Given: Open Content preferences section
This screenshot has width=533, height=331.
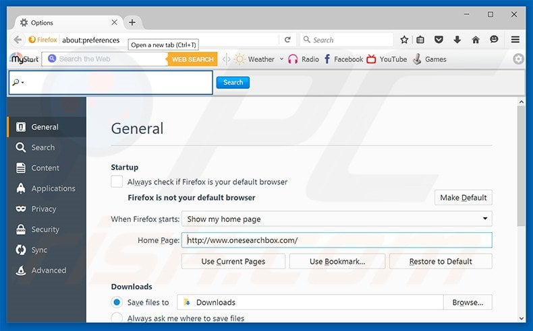Looking at the screenshot, I should pyautogui.click(x=47, y=168).
